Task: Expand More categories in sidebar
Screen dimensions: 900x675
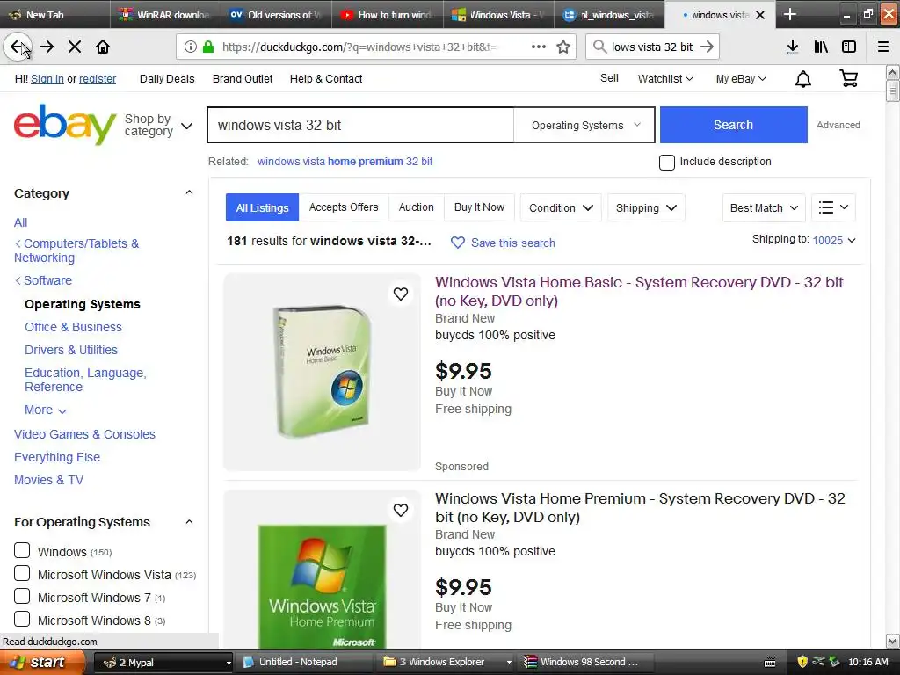Action: coord(46,410)
